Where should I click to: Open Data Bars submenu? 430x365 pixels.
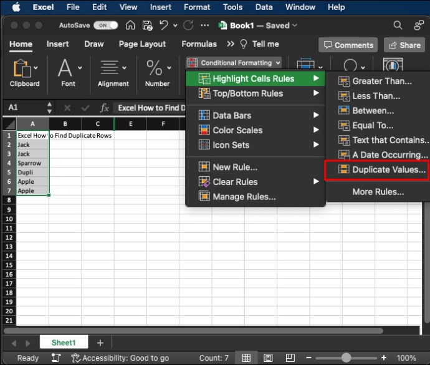coord(256,115)
